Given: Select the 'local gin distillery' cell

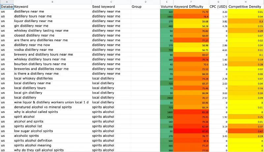Looking at the screenshot, I should click(52, 93).
